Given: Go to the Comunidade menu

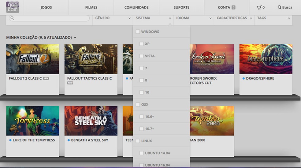Looking at the screenshot, I should pos(136,7).
